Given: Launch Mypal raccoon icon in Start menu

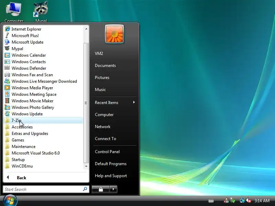Looking at the screenshot, I should point(7,48).
